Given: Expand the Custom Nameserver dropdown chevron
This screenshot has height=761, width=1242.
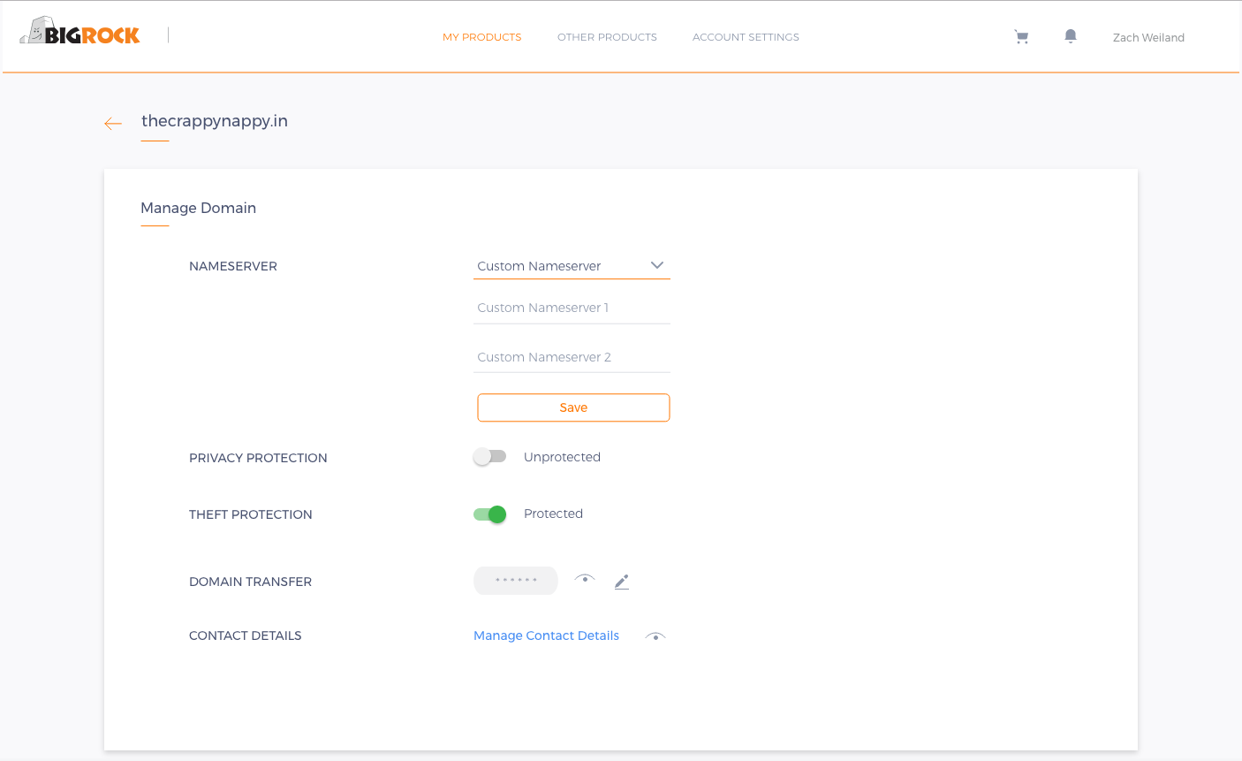Looking at the screenshot, I should click(x=656, y=265).
